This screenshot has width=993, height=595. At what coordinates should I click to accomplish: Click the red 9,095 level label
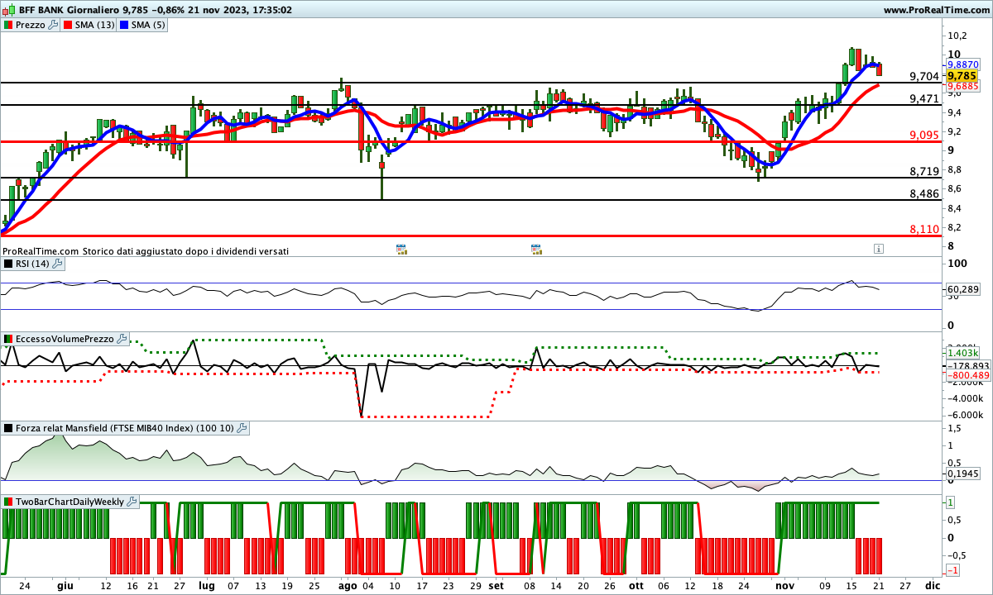point(923,136)
